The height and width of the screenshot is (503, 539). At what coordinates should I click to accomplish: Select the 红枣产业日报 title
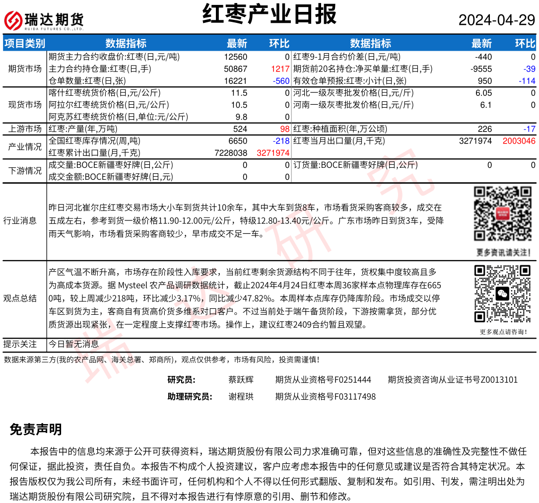269,15
